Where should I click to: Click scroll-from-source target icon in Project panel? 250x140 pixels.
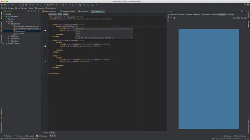click(x=29, y=11)
